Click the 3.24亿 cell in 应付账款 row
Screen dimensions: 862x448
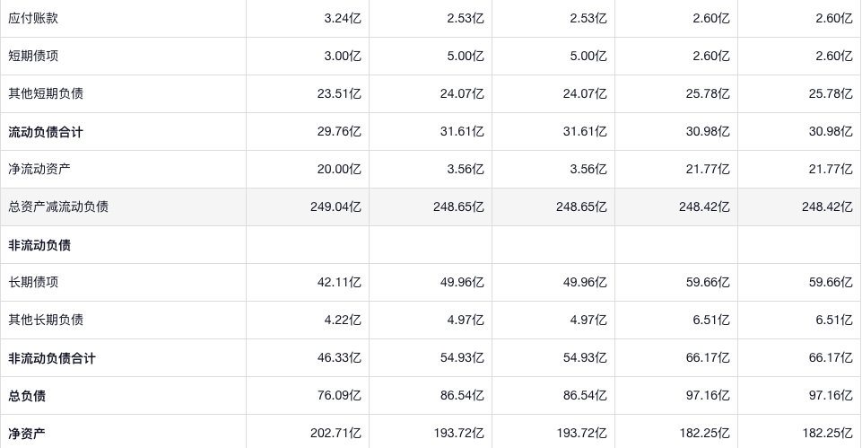(343, 18)
